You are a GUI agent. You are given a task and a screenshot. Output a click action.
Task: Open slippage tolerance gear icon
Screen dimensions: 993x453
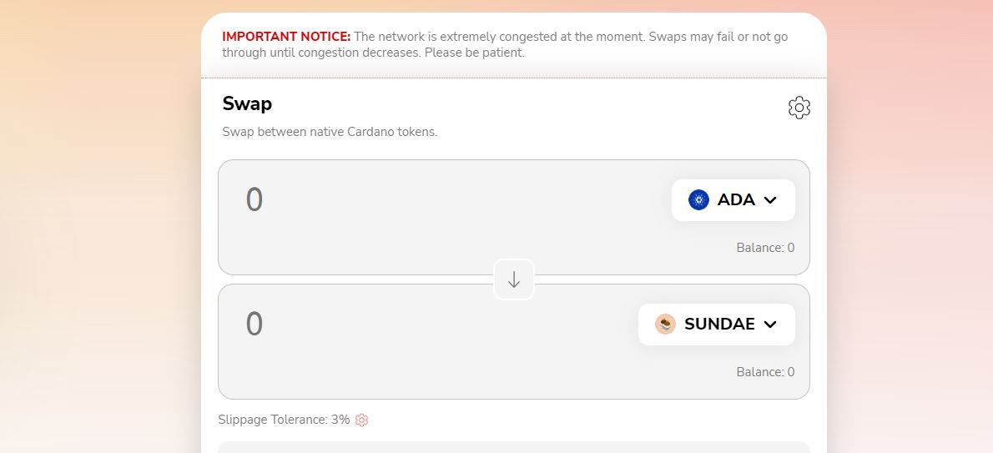point(361,420)
